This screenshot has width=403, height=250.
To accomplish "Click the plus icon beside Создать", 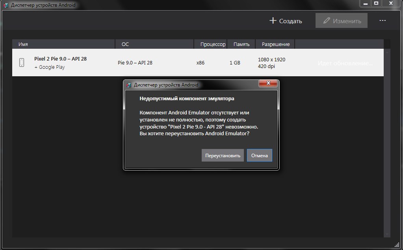I will point(273,20).
